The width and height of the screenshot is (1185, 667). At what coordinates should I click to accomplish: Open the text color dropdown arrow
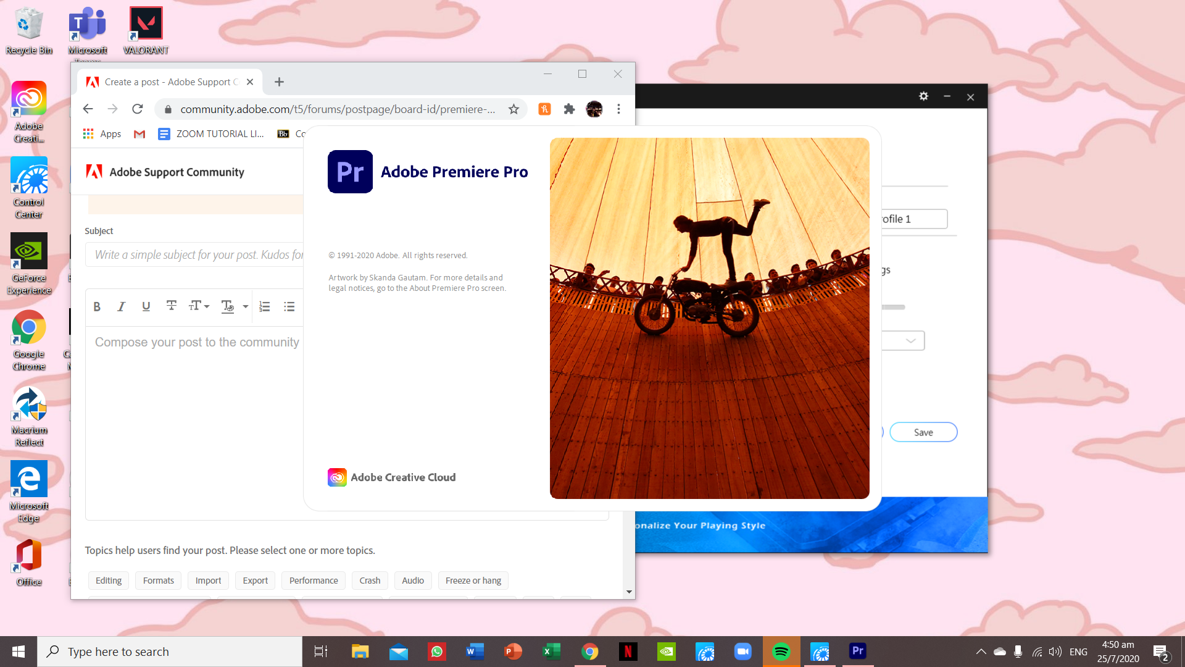click(x=246, y=306)
